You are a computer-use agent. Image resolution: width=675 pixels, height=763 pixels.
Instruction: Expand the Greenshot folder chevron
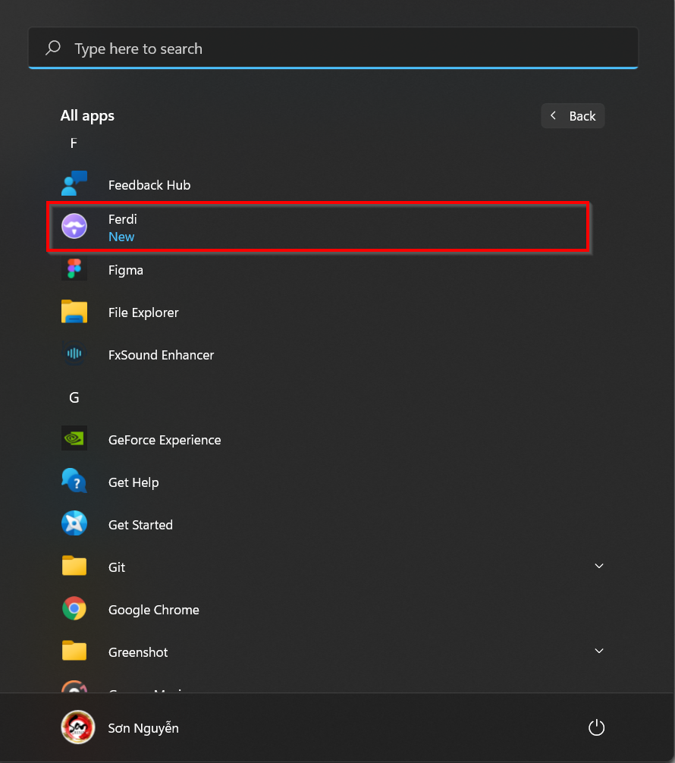click(x=599, y=651)
